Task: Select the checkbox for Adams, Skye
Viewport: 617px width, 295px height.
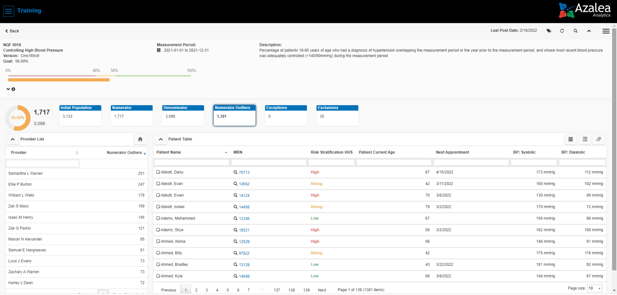Action: (x=158, y=230)
